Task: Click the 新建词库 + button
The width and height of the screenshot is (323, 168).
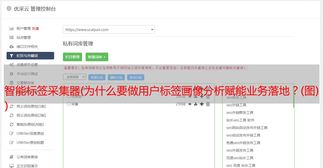Action: click(x=97, y=57)
